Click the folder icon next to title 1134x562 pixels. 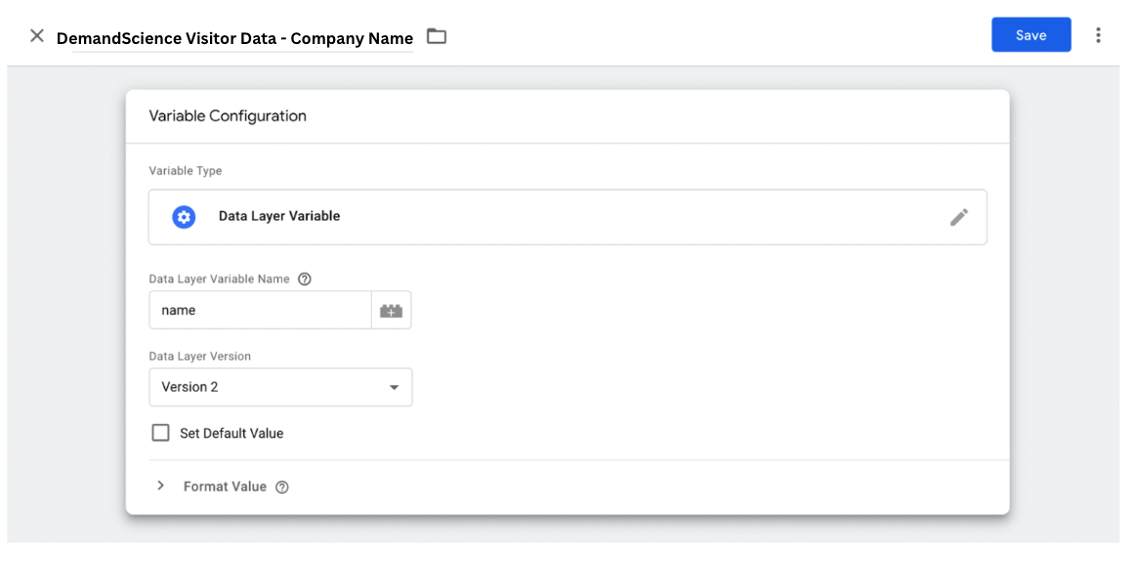click(436, 36)
